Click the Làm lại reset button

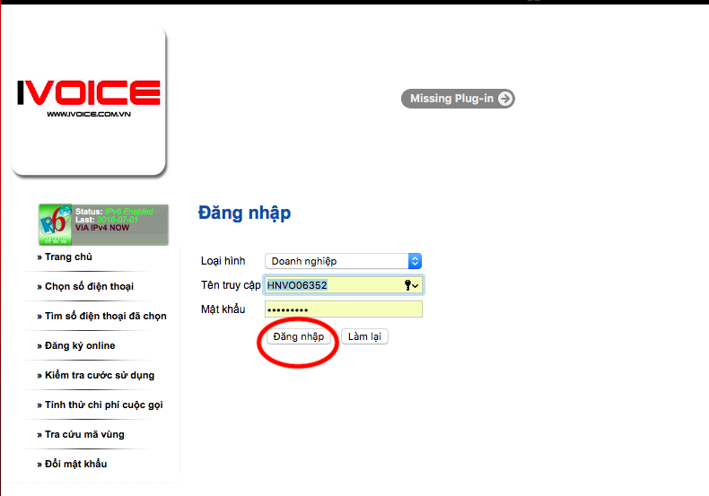click(x=364, y=336)
